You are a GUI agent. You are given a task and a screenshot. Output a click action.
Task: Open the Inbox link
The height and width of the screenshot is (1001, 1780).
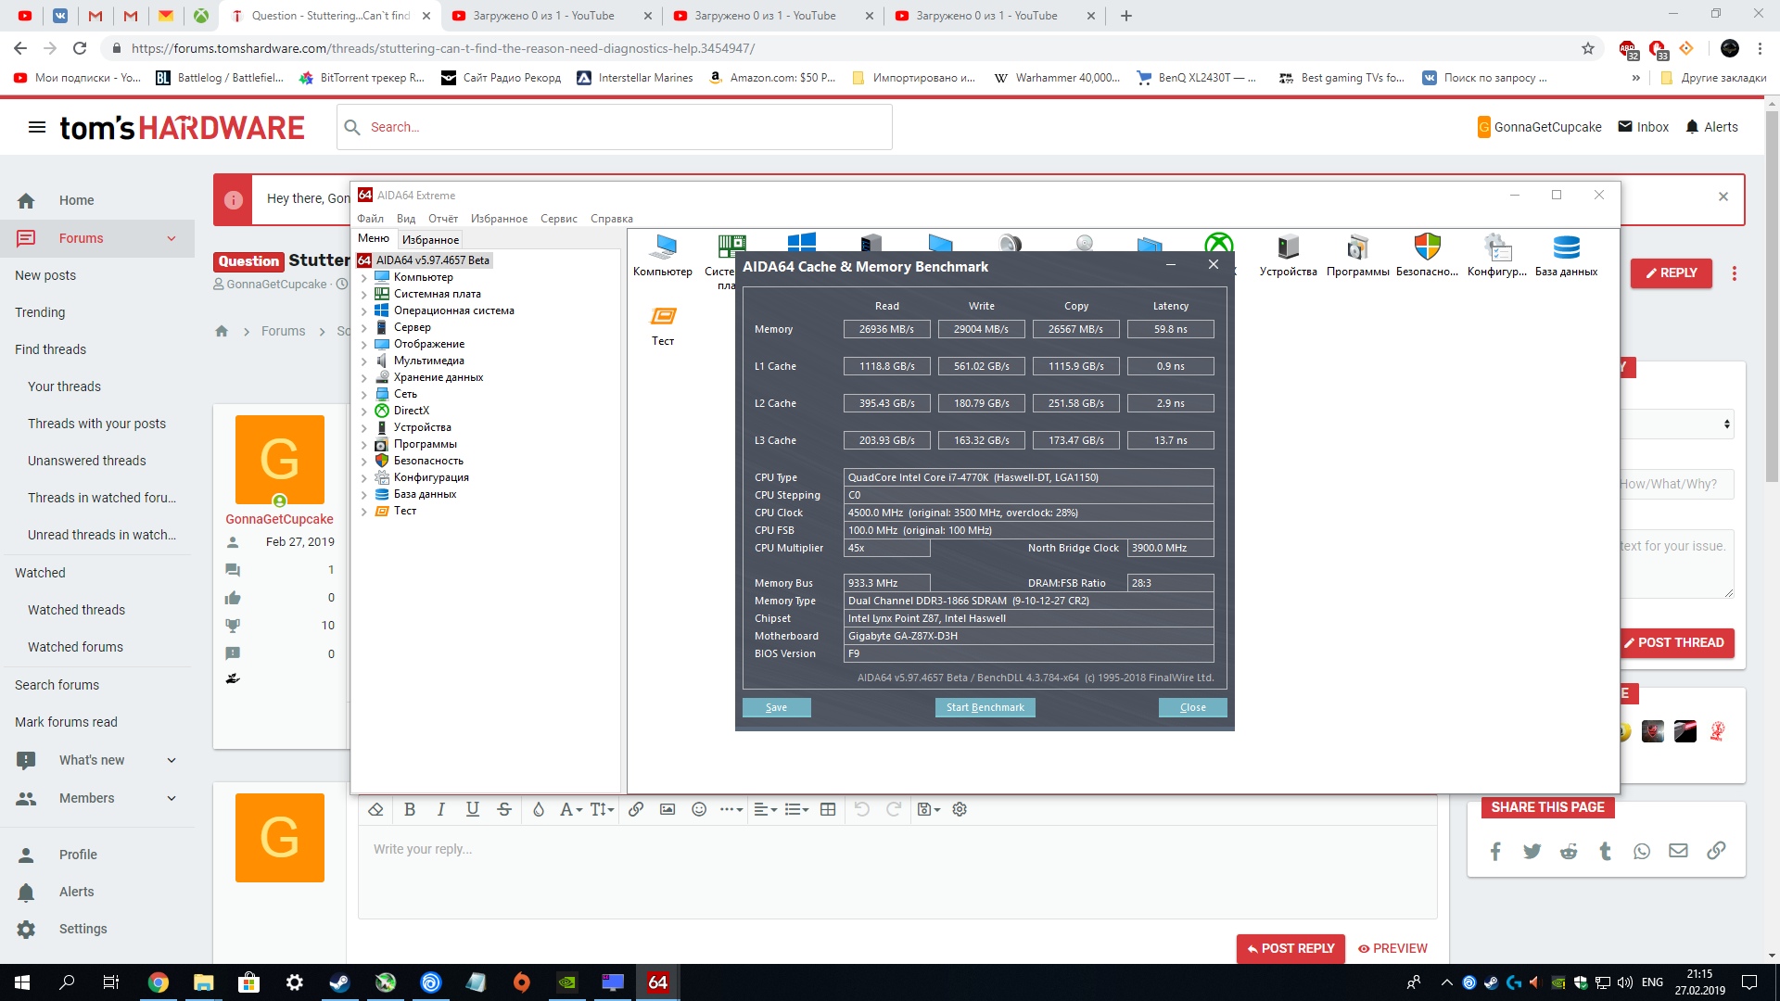point(1643,127)
